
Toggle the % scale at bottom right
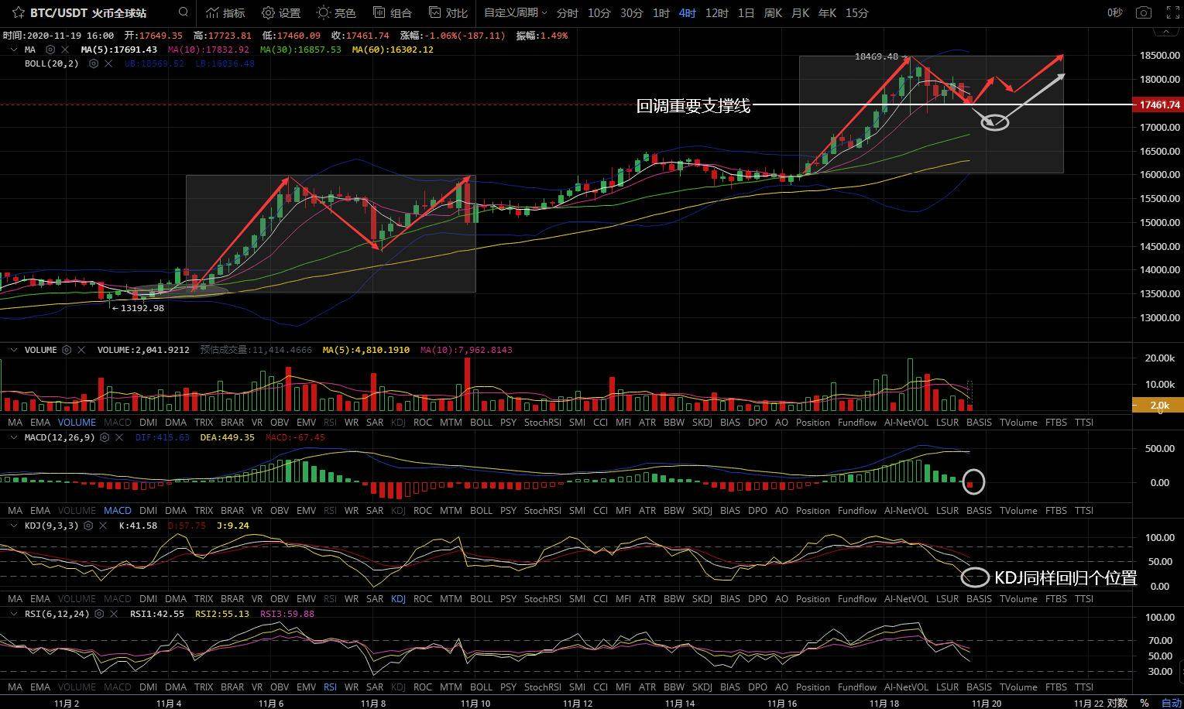coord(1144,703)
